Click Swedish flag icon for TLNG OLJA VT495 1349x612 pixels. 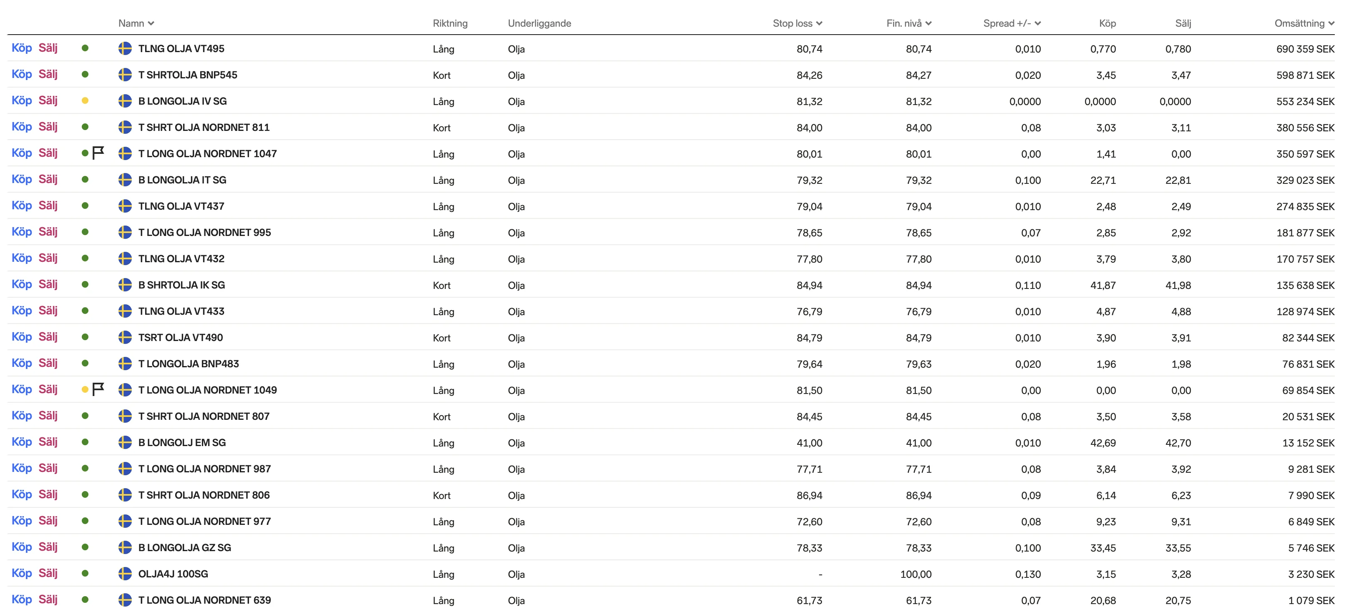tap(125, 49)
